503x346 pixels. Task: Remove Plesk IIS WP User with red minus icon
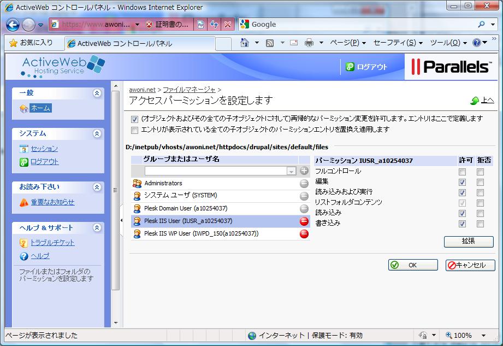pyautogui.click(x=304, y=234)
